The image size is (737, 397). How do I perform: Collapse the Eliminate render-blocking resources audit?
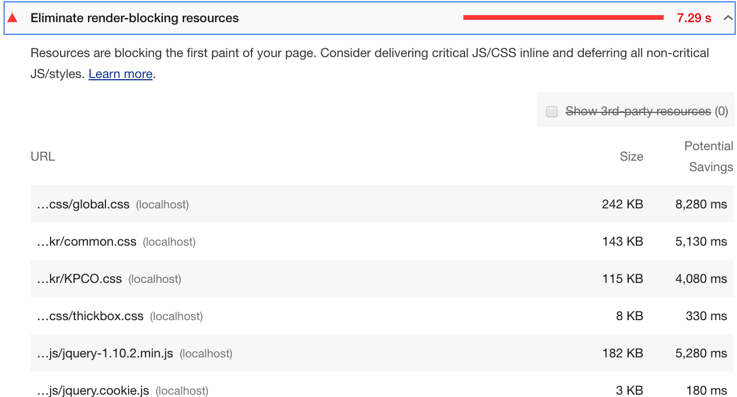[728, 18]
